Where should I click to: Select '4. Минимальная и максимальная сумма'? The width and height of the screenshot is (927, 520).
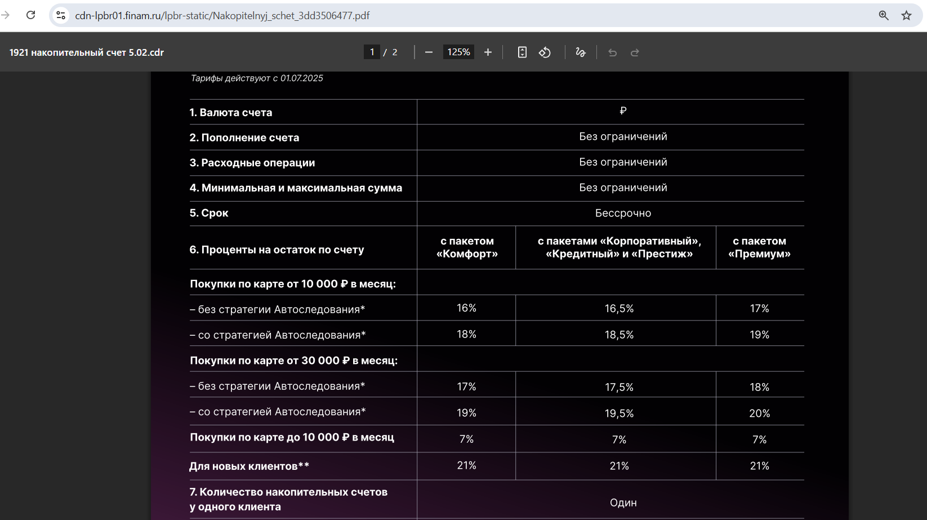point(296,188)
